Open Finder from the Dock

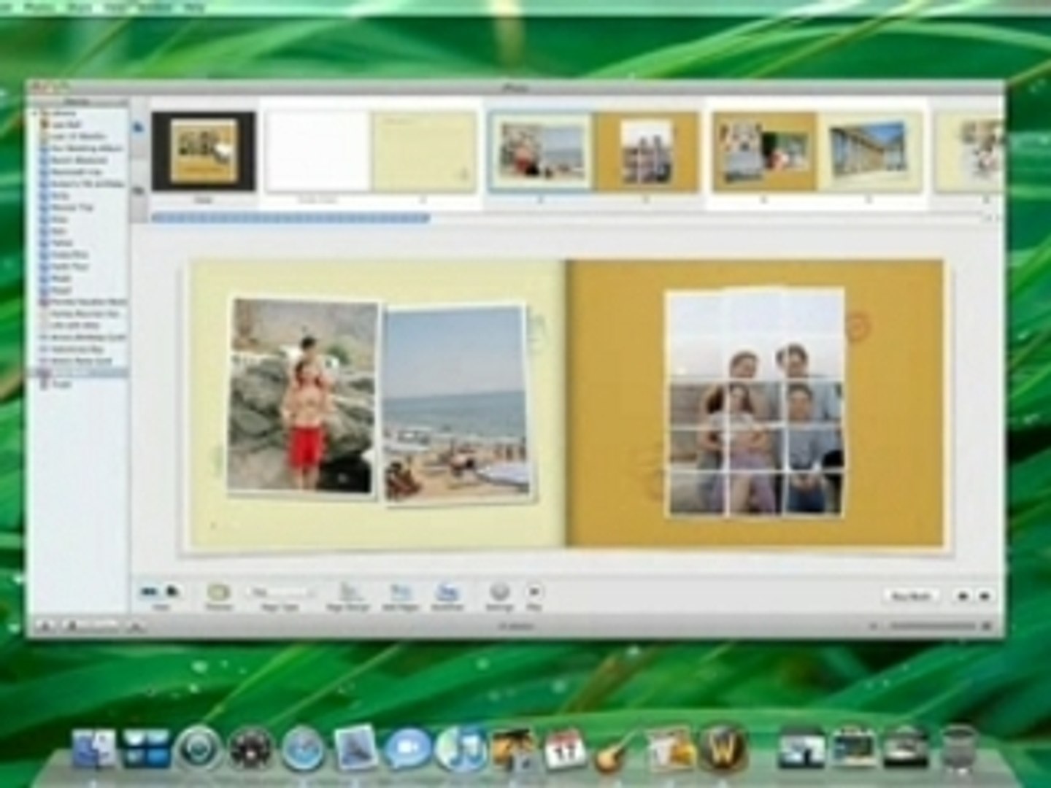click(x=95, y=750)
